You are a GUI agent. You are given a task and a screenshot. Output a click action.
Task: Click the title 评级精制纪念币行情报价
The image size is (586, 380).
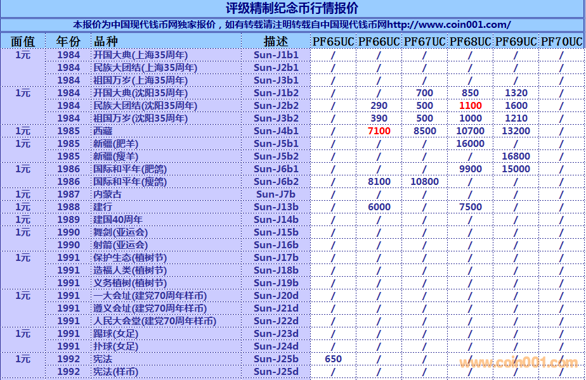[292, 8]
